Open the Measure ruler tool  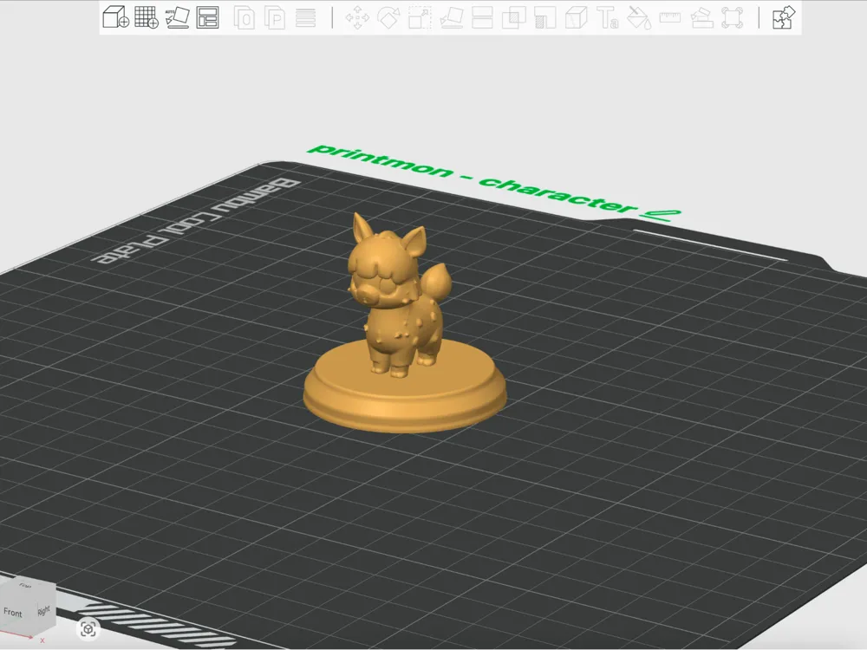[x=669, y=17]
